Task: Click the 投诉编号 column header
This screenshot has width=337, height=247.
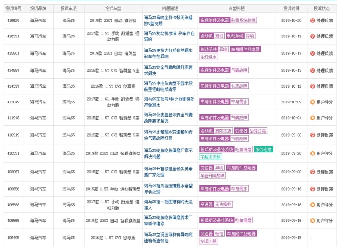Action: 13,9
